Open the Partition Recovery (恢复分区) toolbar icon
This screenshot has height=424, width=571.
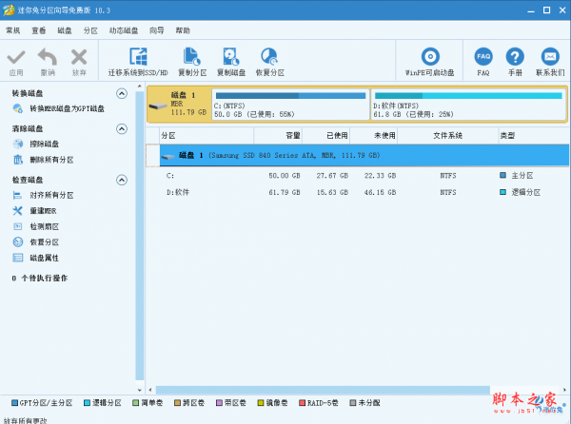coord(269,57)
